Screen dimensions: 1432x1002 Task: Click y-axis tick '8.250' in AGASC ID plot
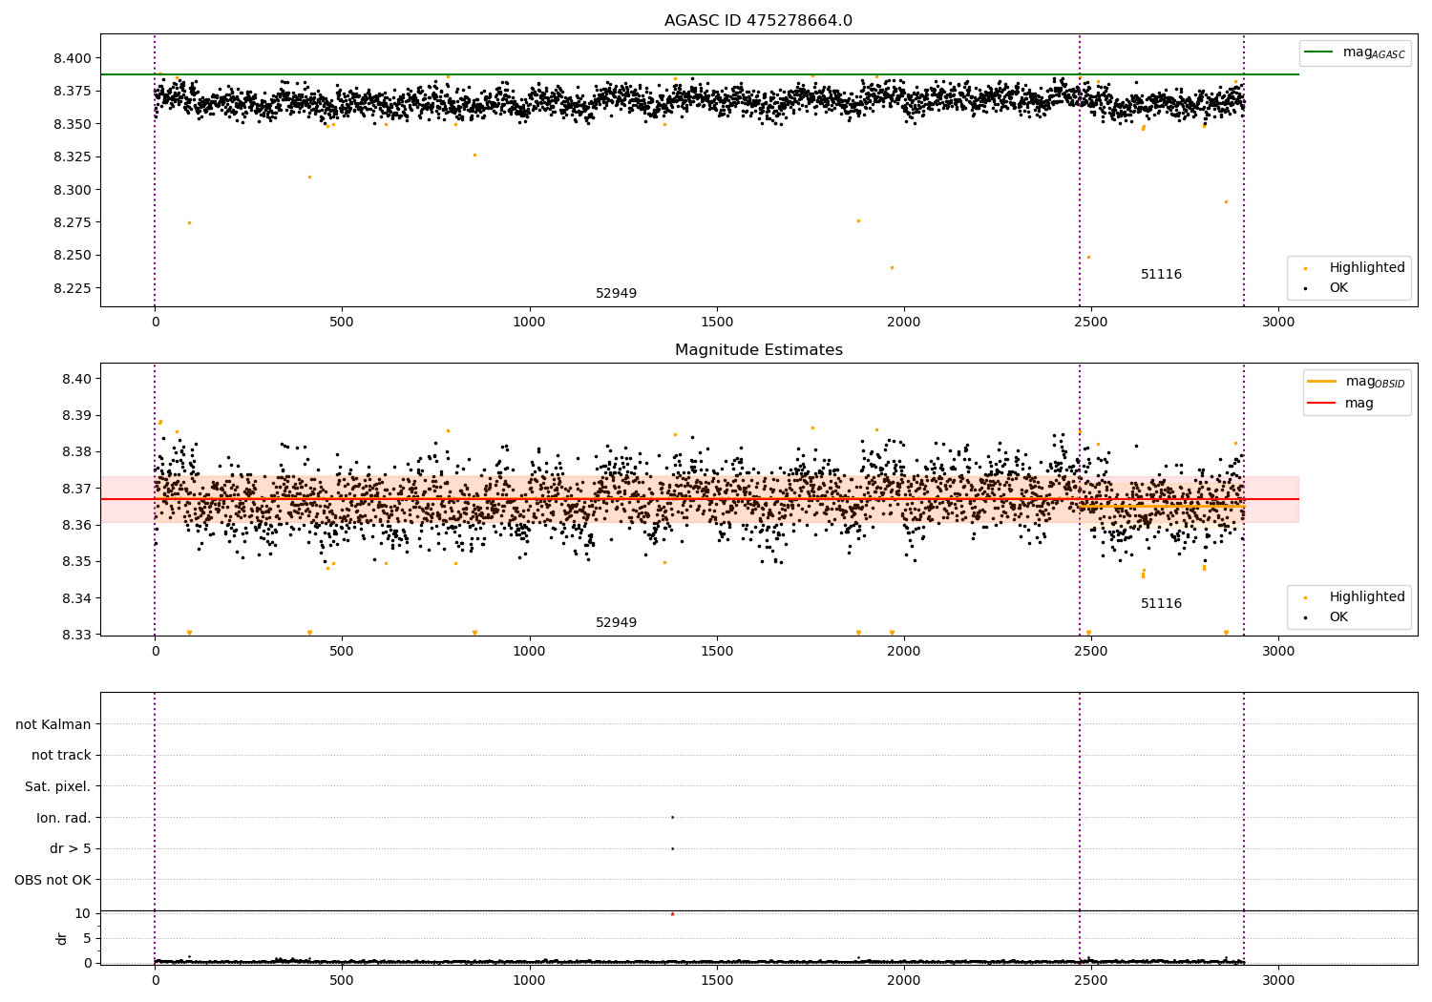pyautogui.click(x=73, y=256)
